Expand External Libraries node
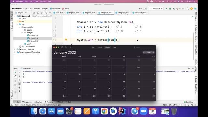Image resolution: width=208 pixels, height=117 pixels. [x=15, y=49]
